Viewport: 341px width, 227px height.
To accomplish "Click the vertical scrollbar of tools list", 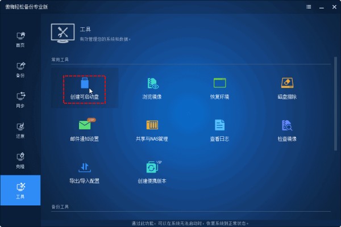I will (x=335, y=103).
